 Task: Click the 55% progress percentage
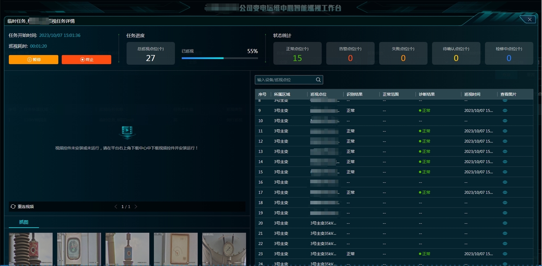coord(253,51)
